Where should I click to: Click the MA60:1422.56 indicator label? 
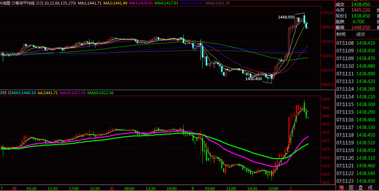[100, 93]
